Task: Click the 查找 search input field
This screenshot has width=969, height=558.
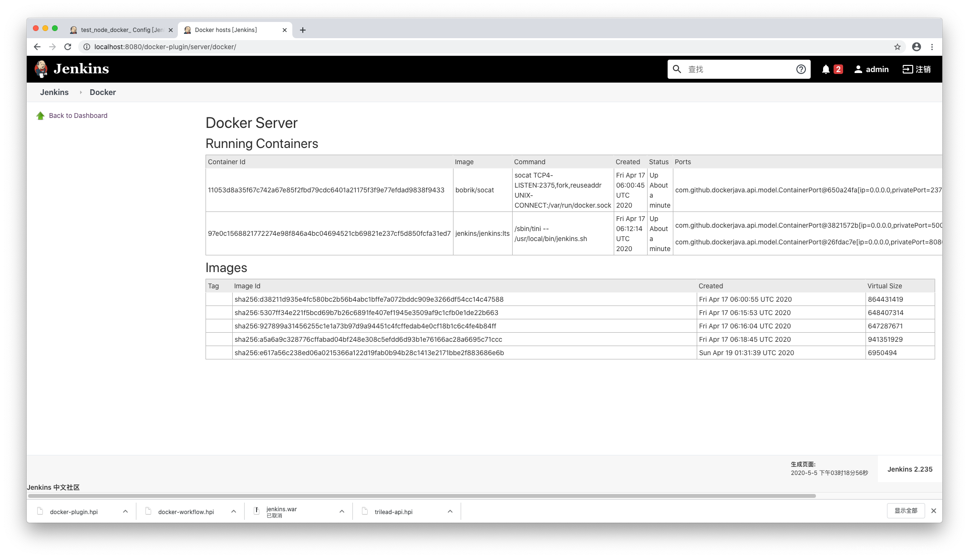Action: (739, 69)
